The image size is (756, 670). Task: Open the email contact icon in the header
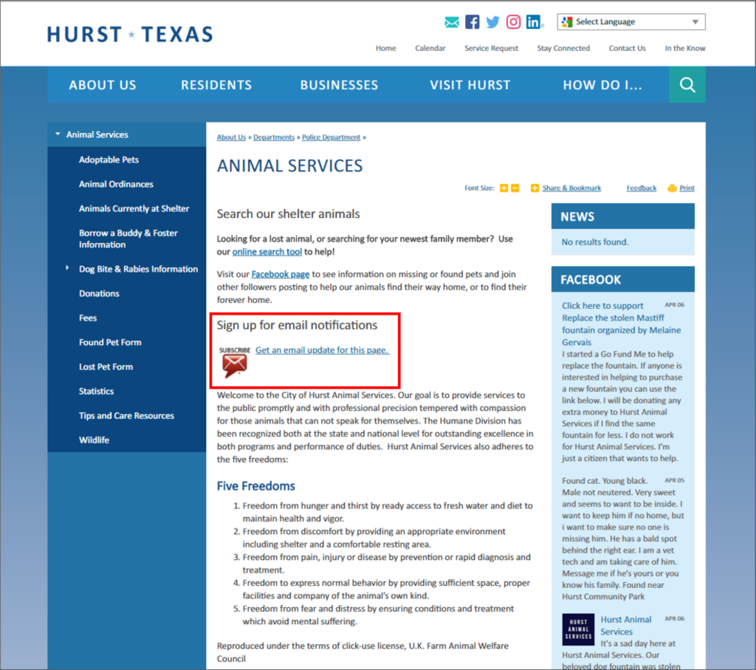pyautogui.click(x=452, y=21)
